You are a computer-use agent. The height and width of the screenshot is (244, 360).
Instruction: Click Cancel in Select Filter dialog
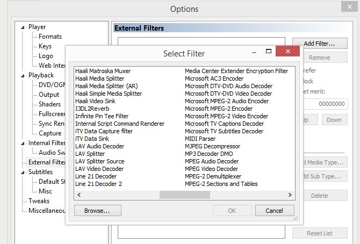click(x=275, y=211)
